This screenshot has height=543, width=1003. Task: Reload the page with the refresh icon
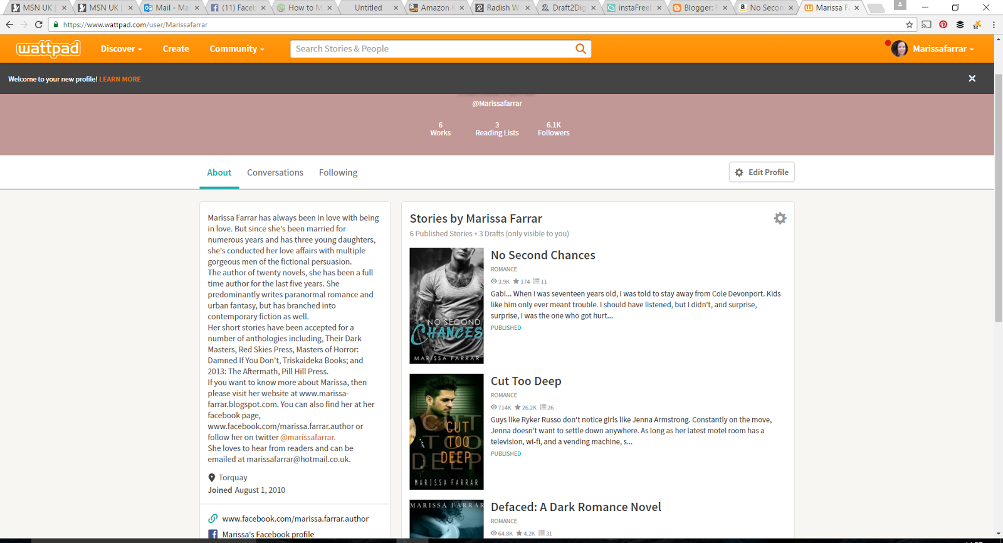(39, 24)
